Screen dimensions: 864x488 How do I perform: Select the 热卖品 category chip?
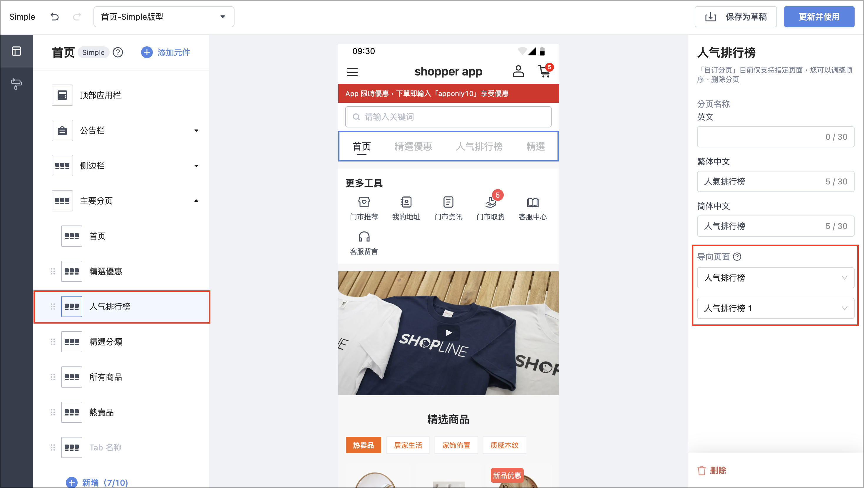(x=363, y=445)
